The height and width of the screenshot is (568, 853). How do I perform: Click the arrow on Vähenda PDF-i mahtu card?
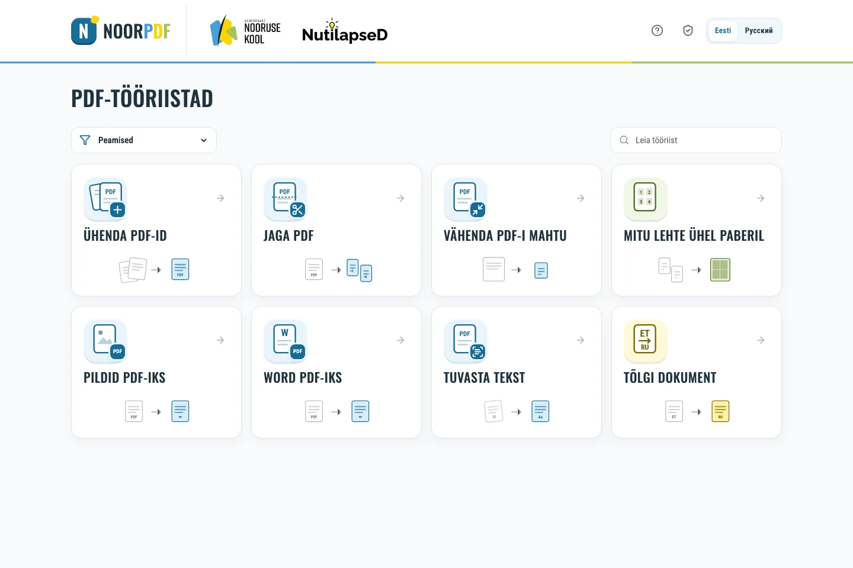581,198
